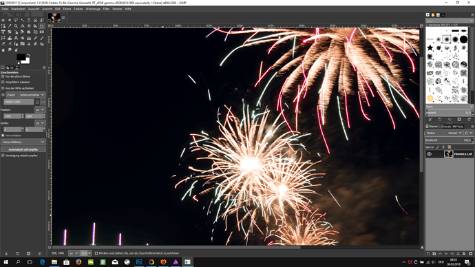Select the Zoom magnifier tool
Viewport: 475px width, 267px height.
(x=16, y=26)
